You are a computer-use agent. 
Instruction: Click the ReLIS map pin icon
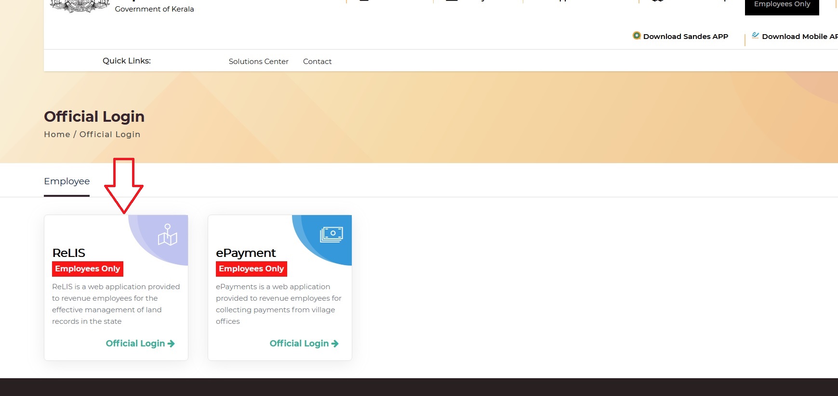(x=167, y=235)
